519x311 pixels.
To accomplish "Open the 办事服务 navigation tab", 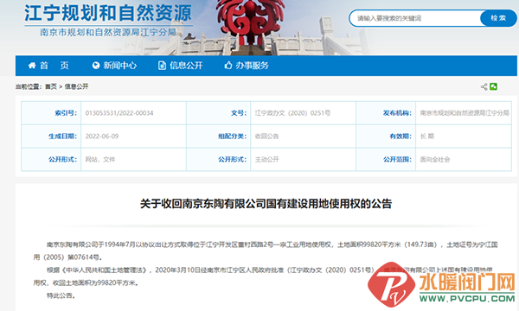I will click(247, 66).
